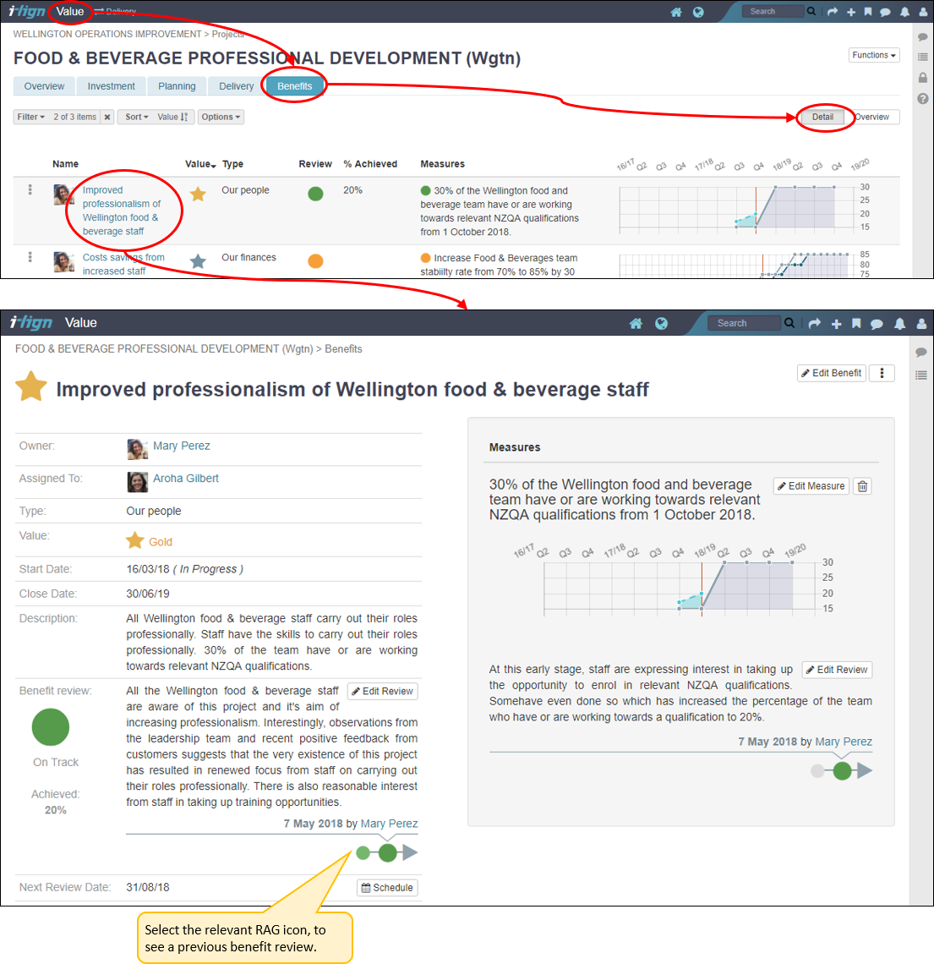The width and height of the screenshot is (934, 964).
Task: Open row menu for Improved professionalism benefit
Action: click(x=30, y=189)
